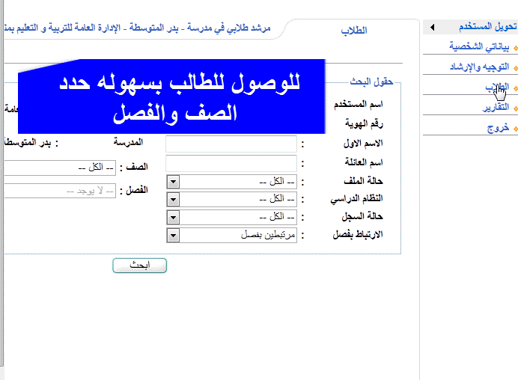Open الطلاب sidebar link
This screenshot has height=380, width=518.
pos(497,88)
